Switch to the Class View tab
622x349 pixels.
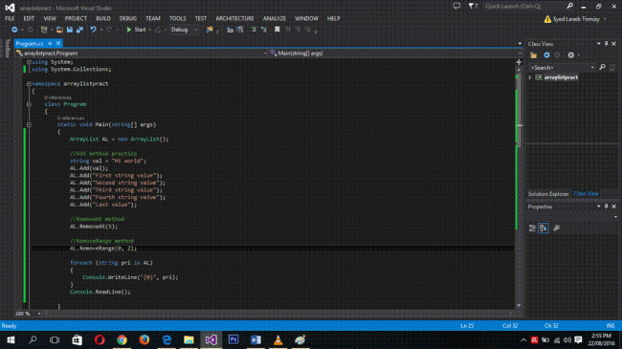(586, 193)
